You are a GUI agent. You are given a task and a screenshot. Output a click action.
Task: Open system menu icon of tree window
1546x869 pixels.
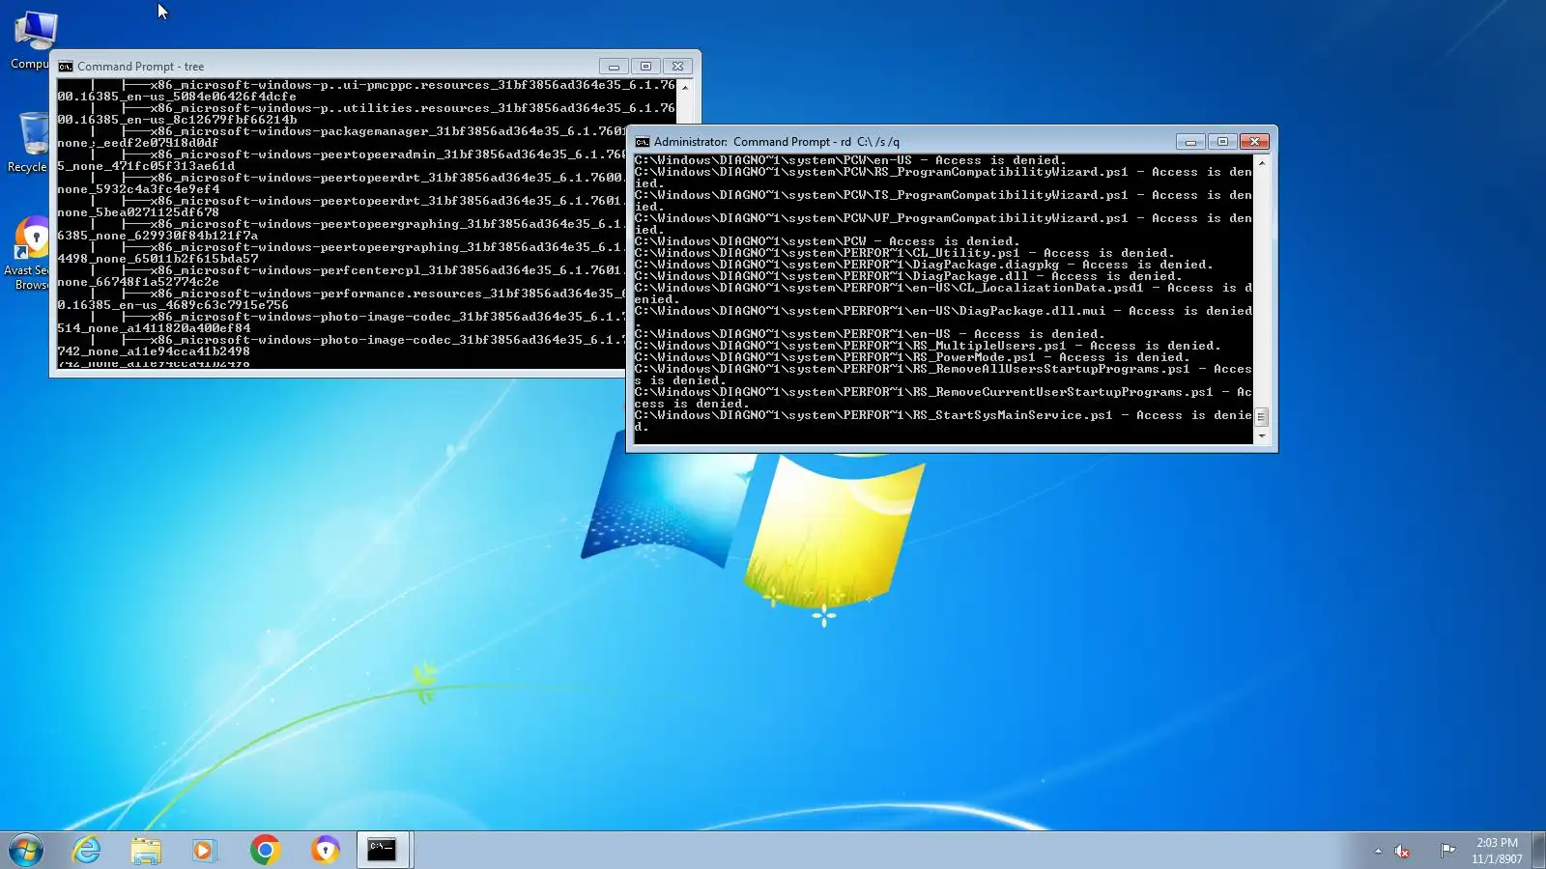(66, 67)
